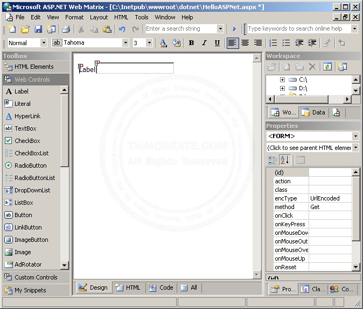Image resolution: width=363 pixels, height=309 pixels.
Task: Align text left
Action: click(x=233, y=43)
